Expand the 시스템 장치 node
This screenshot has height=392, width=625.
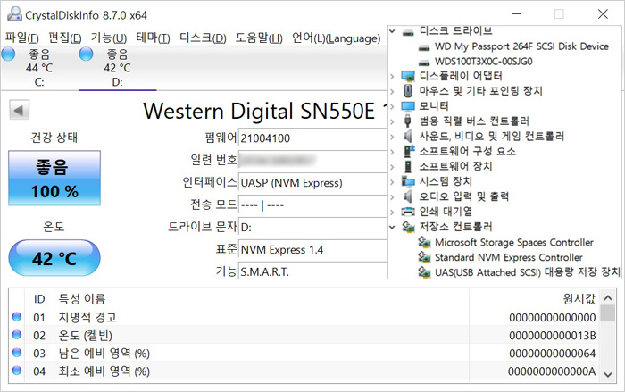392,182
